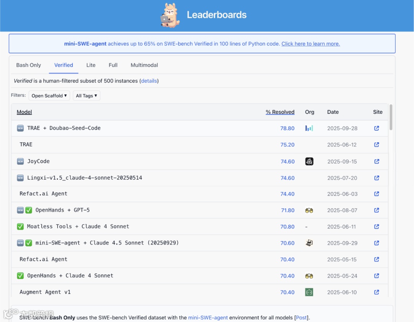Click the 'JoyCode' model name
Viewport: 414px width, 322px height.
tap(38, 161)
